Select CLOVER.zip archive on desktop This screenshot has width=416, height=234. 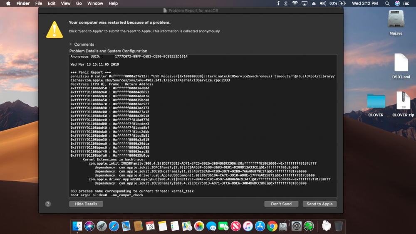403,104
